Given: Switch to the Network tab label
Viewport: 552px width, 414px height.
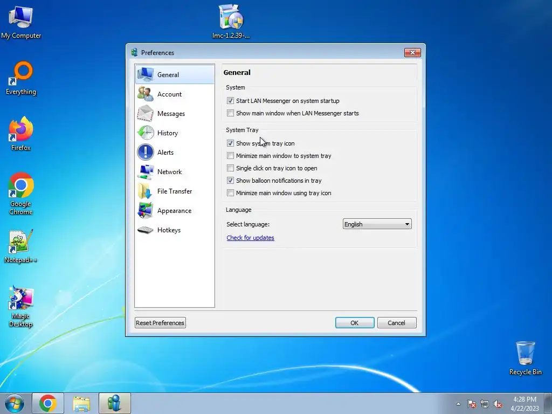Looking at the screenshot, I should point(169,172).
